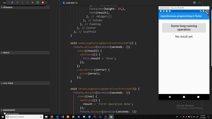Click the 'Done' string literal in code
The height and width of the screenshot is (119, 212).
[x=110, y=59]
